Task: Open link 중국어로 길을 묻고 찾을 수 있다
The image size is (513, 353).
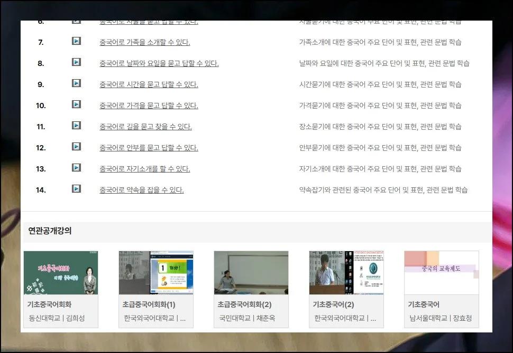Action: [145, 127]
